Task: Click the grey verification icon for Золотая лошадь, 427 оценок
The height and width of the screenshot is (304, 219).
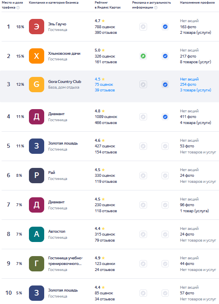Action: click(x=165, y=146)
